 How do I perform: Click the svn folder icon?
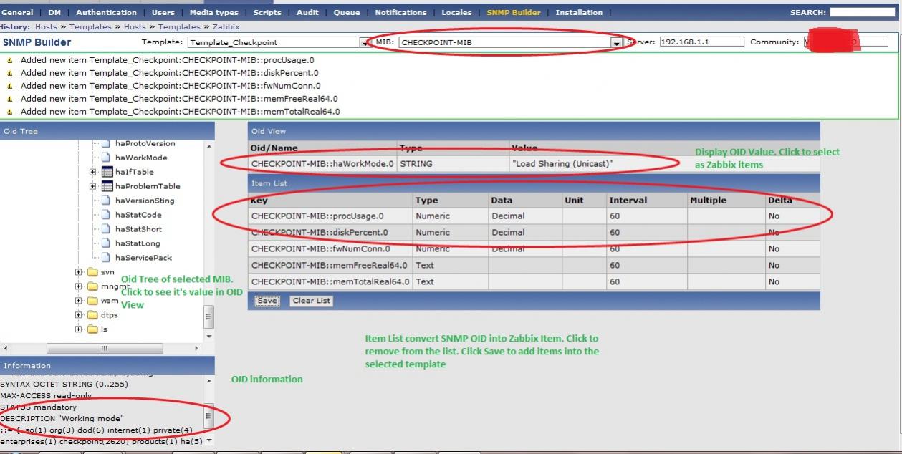click(92, 272)
